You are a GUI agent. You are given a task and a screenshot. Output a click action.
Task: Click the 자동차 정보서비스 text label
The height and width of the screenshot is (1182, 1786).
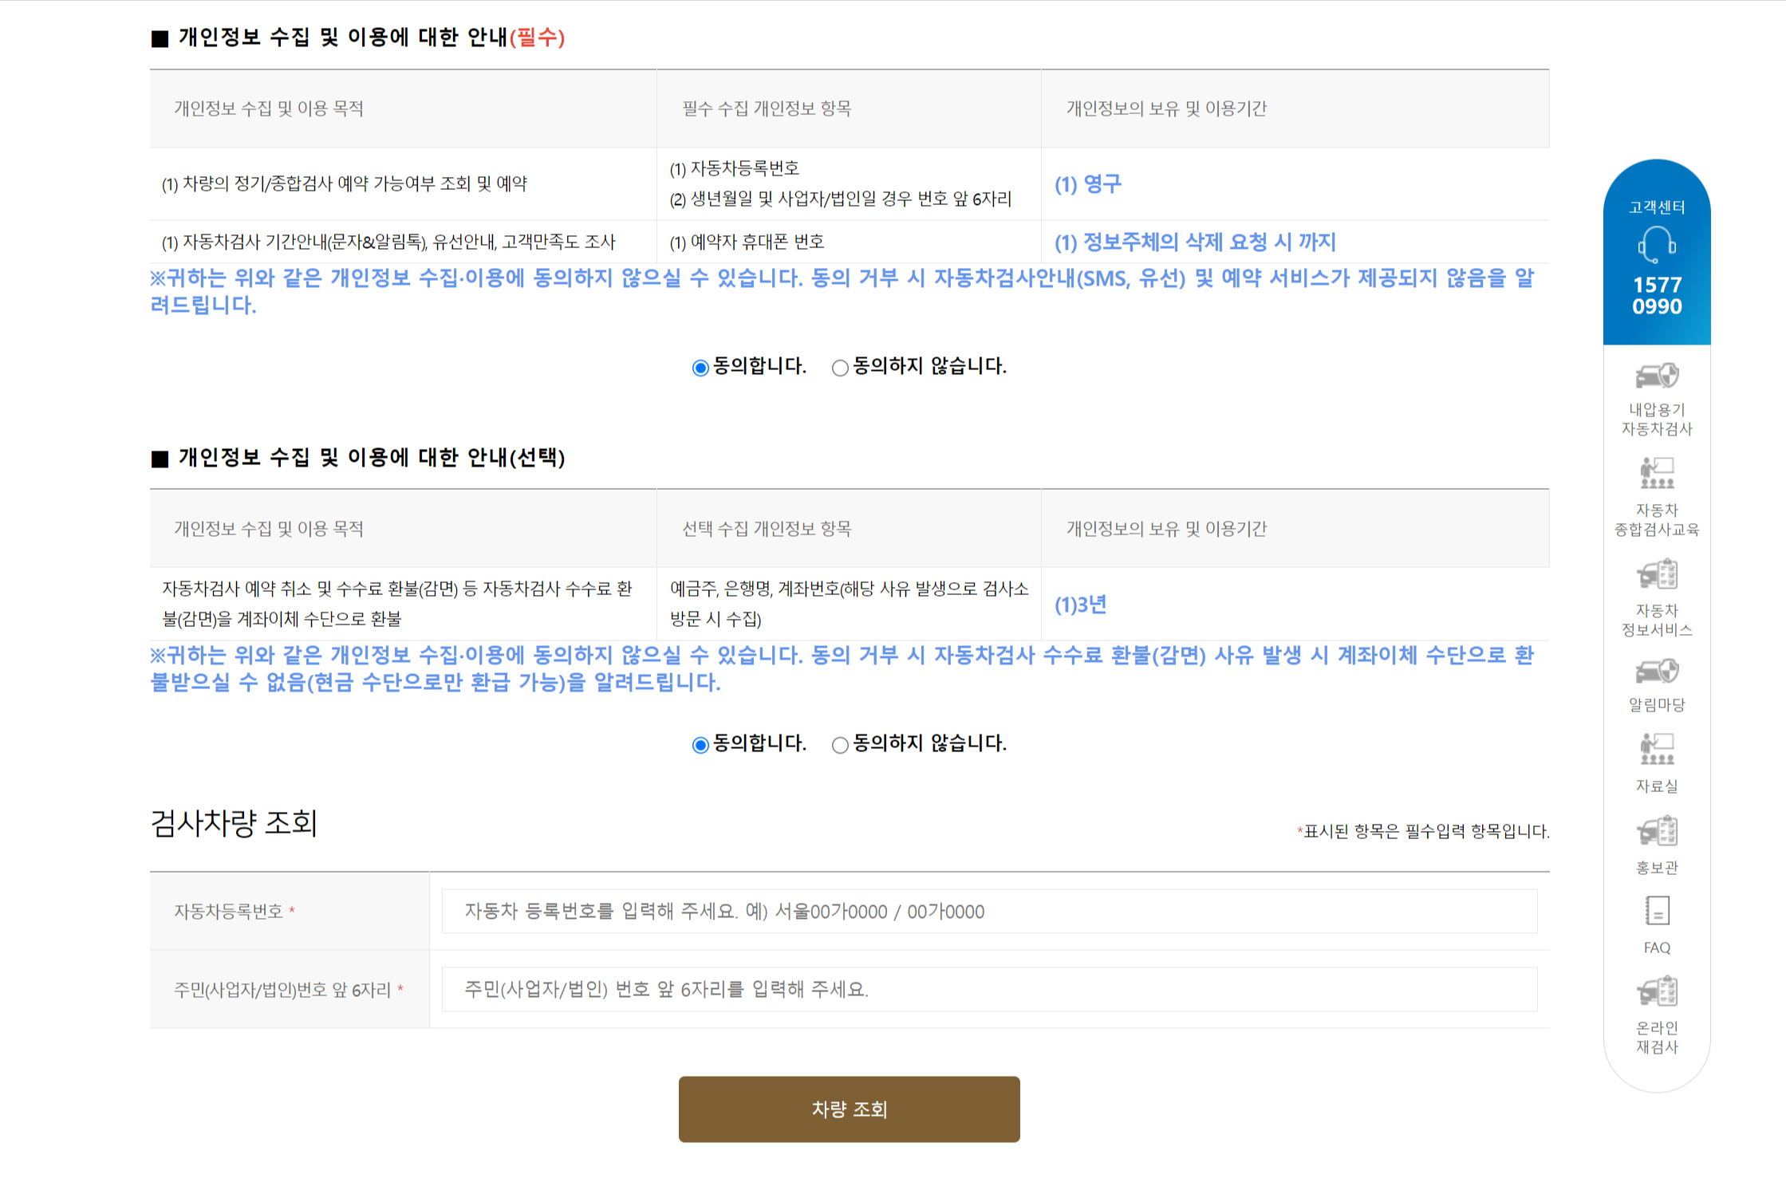[1657, 621]
